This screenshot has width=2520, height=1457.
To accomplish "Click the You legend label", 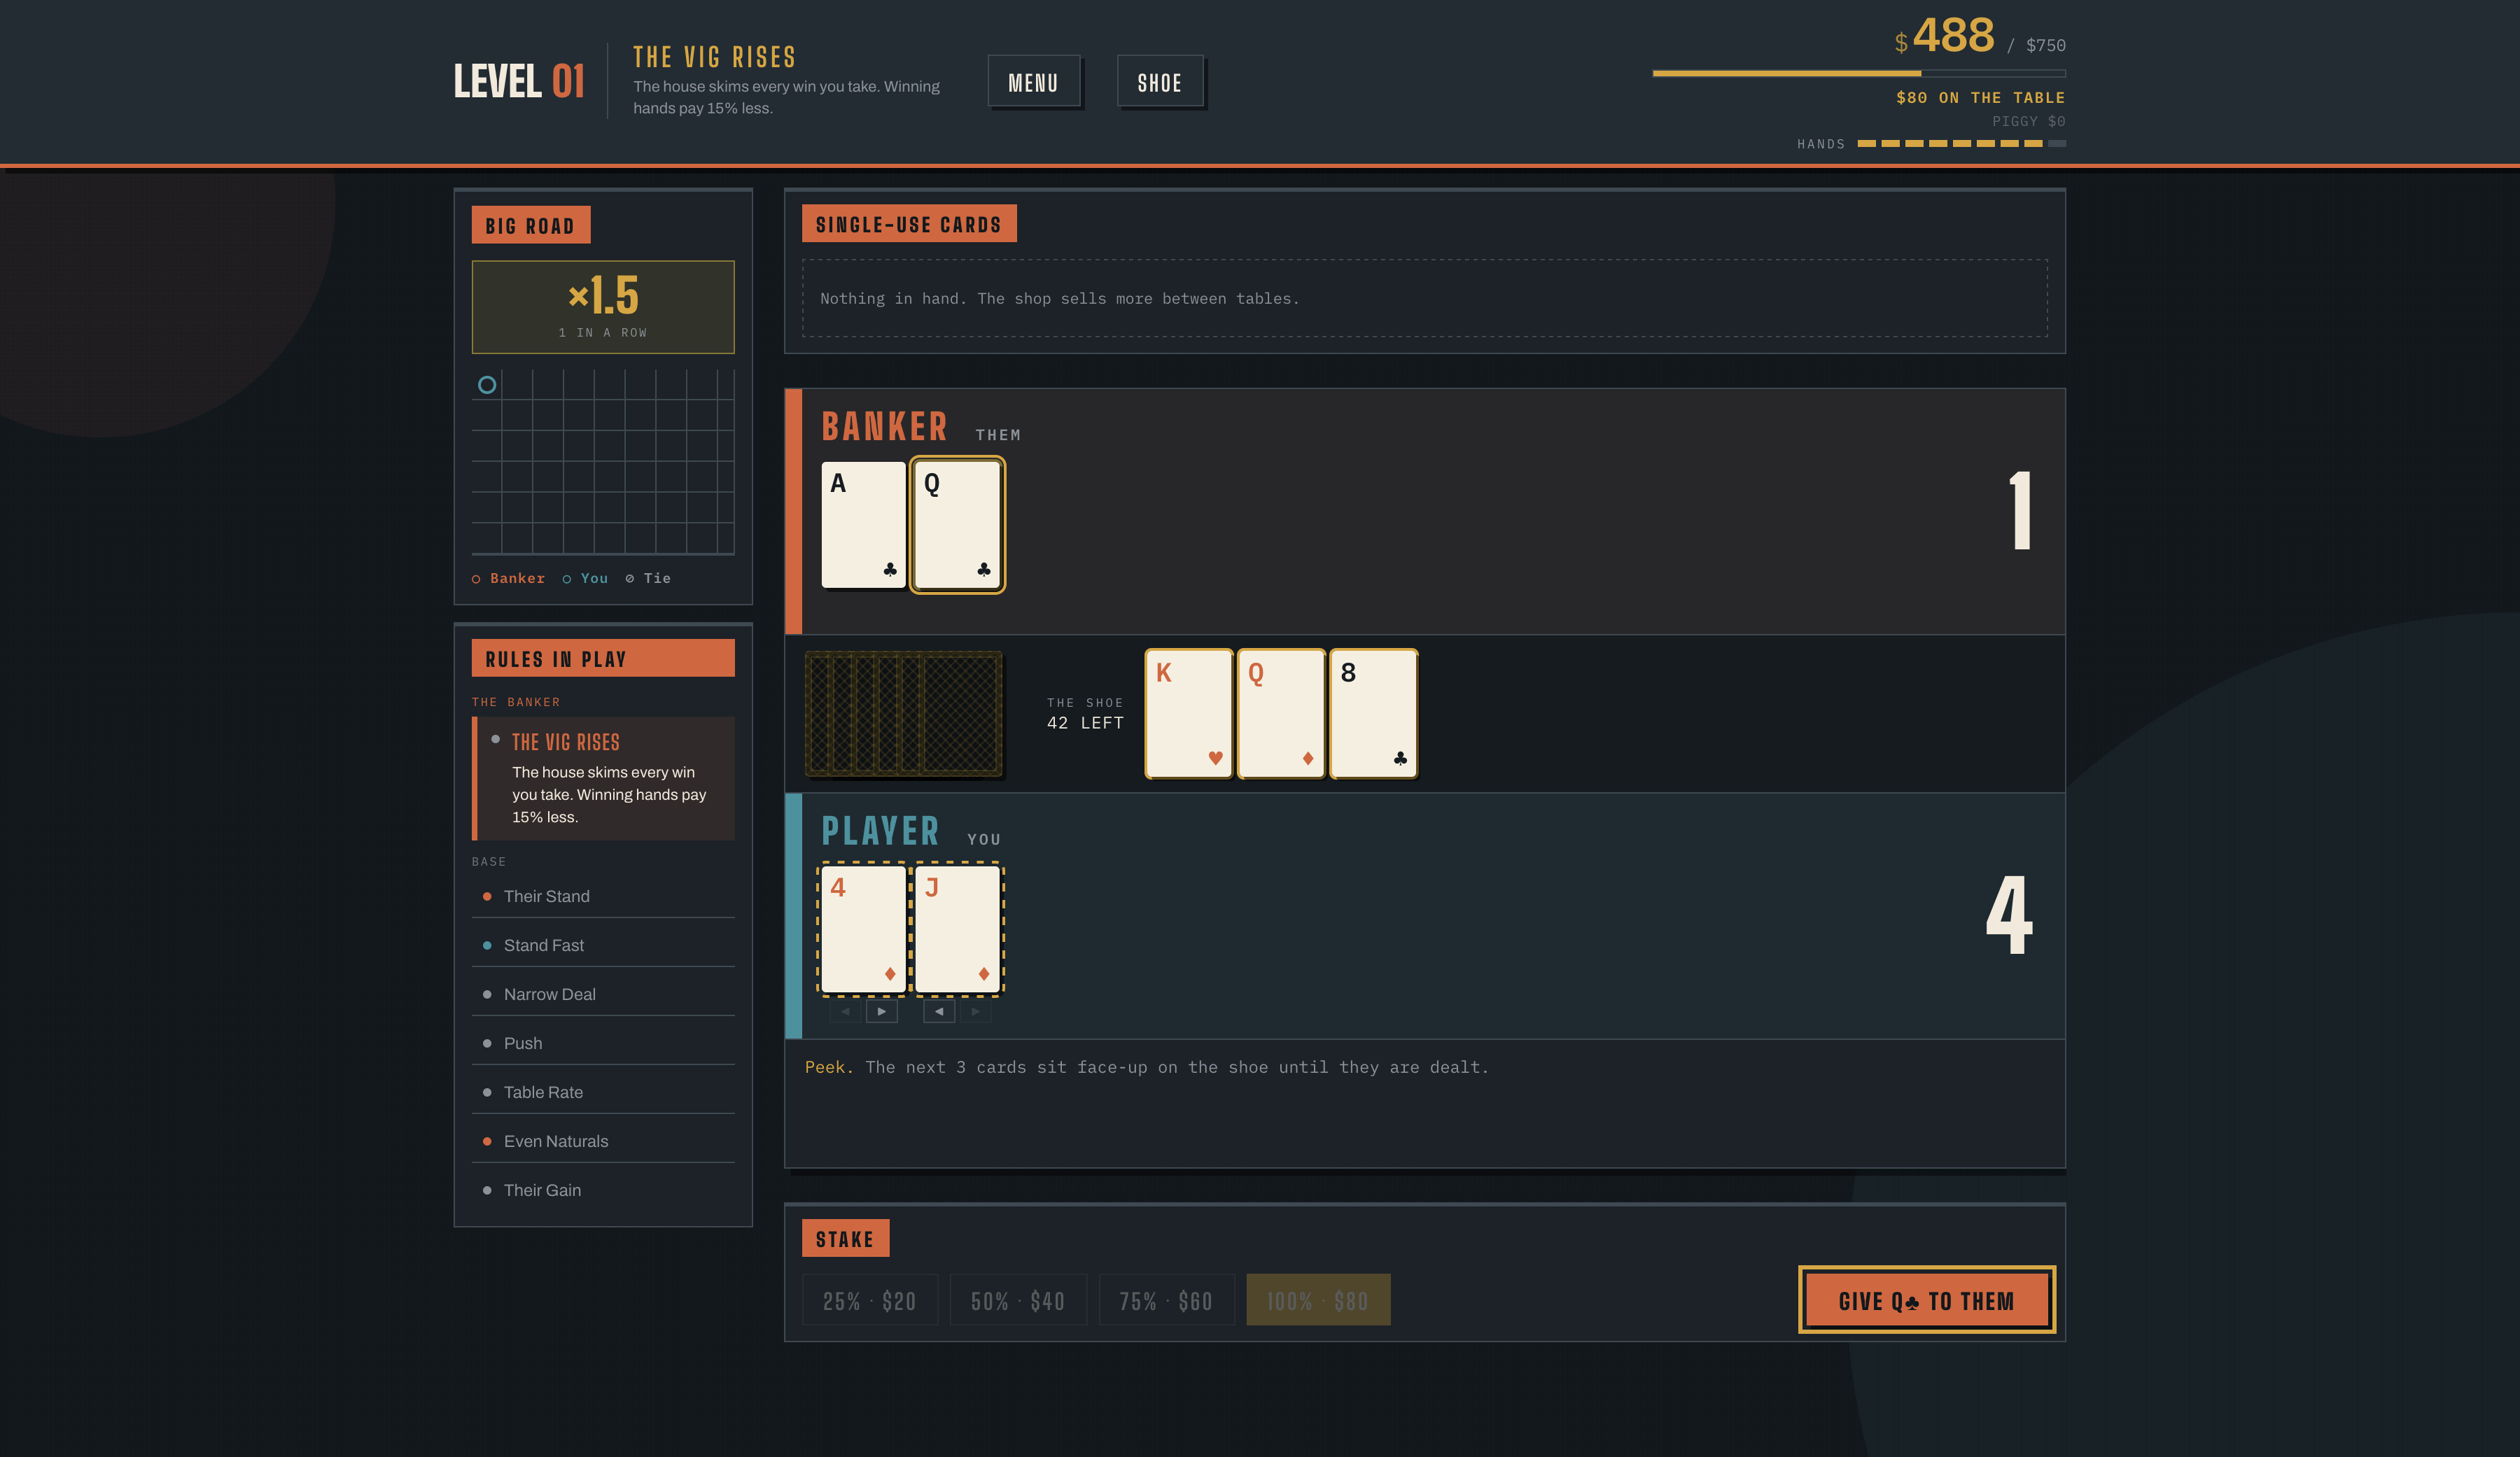I will click(x=585, y=578).
